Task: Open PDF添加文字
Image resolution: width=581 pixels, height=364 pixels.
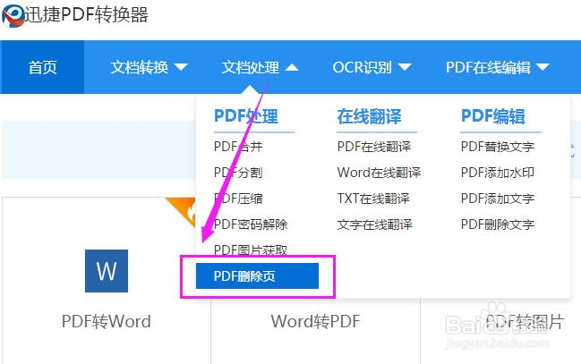Action: click(498, 199)
